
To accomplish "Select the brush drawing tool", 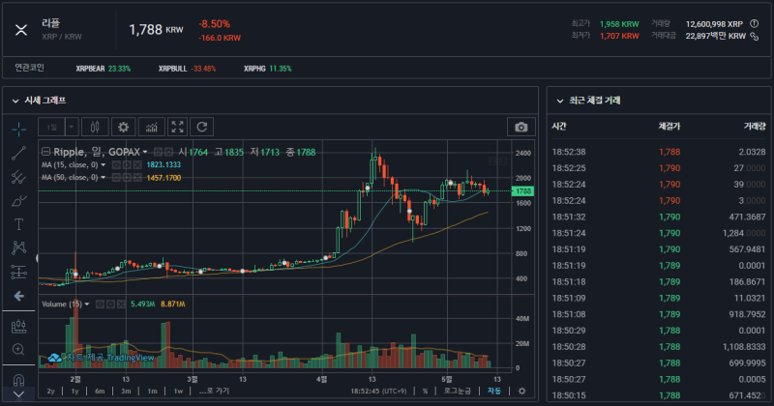I will (18, 200).
